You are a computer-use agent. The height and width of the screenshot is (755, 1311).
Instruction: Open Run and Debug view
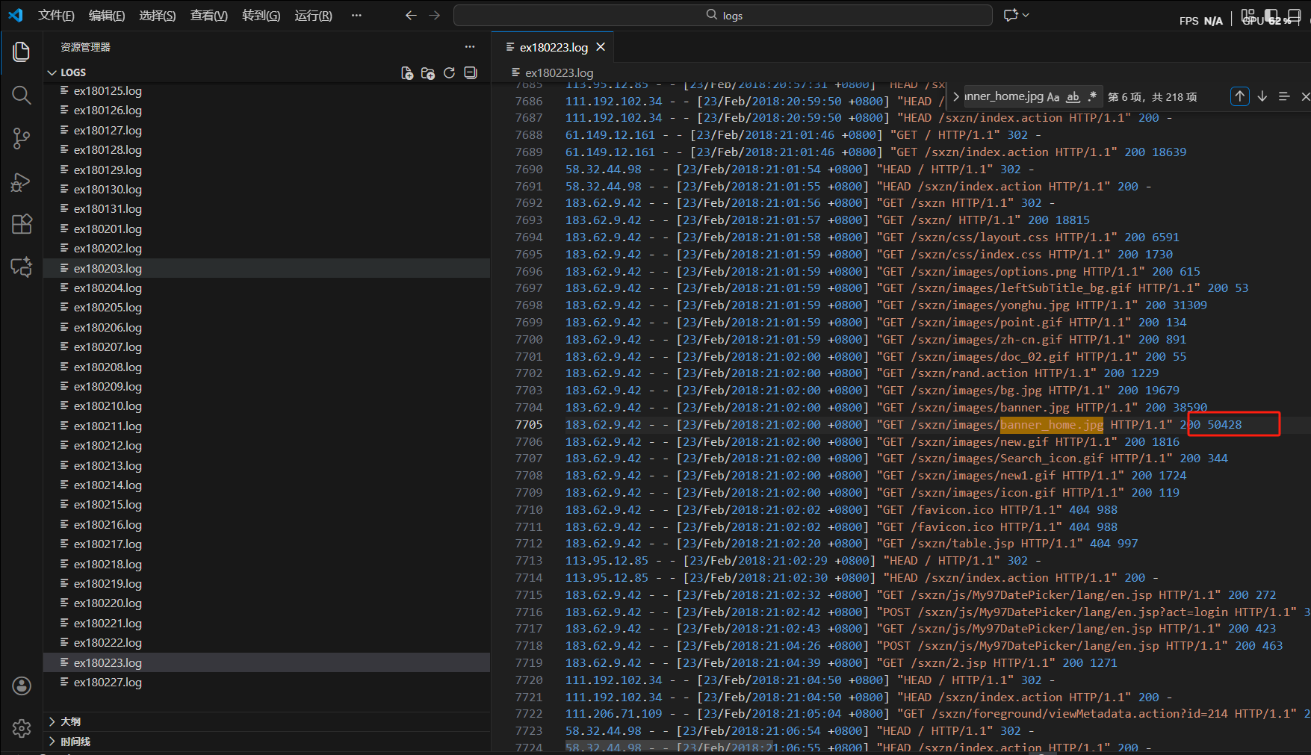pyautogui.click(x=21, y=182)
